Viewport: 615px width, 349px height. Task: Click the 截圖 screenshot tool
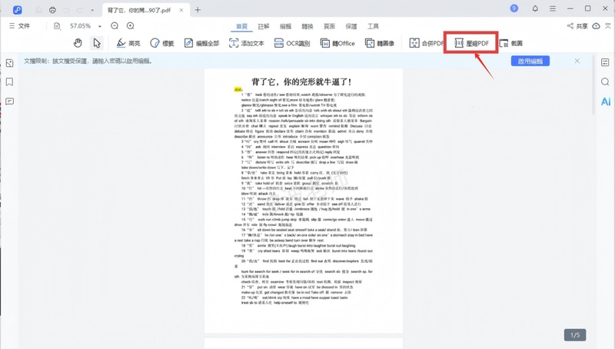pyautogui.click(x=510, y=43)
